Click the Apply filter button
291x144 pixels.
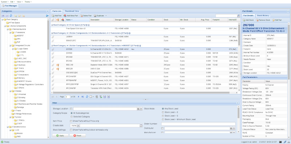pos(60,136)
